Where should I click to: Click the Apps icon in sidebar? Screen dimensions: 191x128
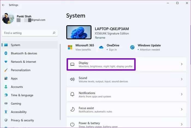coord(6,78)
